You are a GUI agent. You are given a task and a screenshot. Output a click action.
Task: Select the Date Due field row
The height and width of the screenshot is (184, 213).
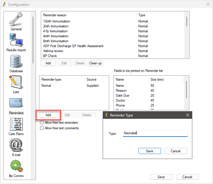pos(149,95)
